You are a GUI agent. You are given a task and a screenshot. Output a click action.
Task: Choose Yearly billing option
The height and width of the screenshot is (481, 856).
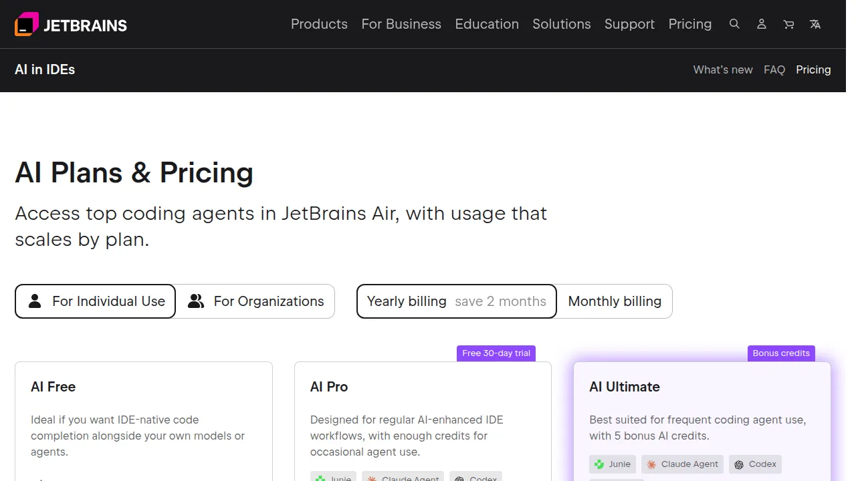[456, 301]
